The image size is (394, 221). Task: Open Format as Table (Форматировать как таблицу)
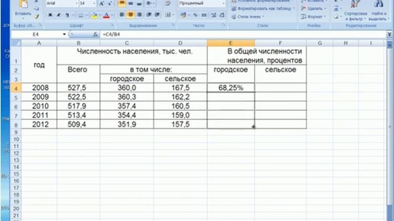pos(263,8)
